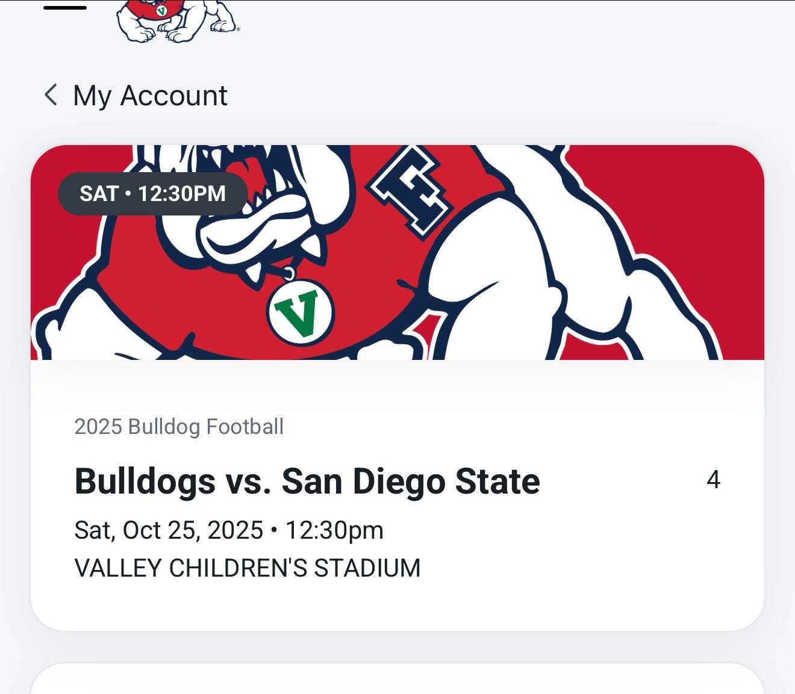Select the VALLEY CHILDREN'S STADIUM venue text
795x694 pixels.
248,566
